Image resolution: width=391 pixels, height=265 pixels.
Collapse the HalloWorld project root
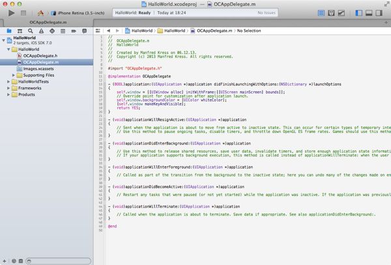pyautogui.click(x=4, y=40)
